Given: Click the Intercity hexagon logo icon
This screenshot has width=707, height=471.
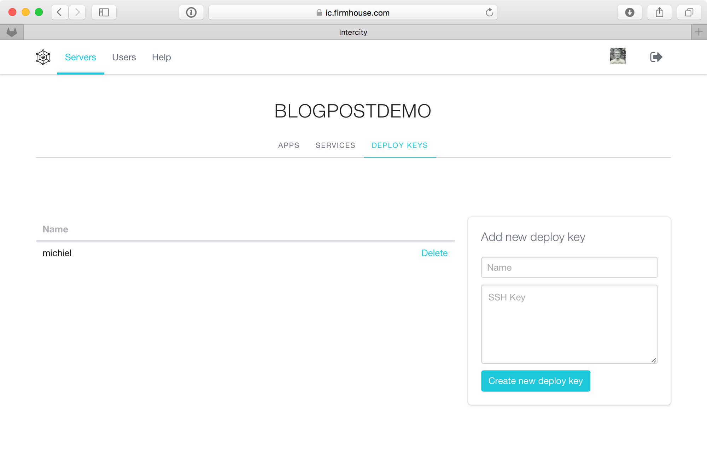Looking at the screenshot, I should [43, 57].
